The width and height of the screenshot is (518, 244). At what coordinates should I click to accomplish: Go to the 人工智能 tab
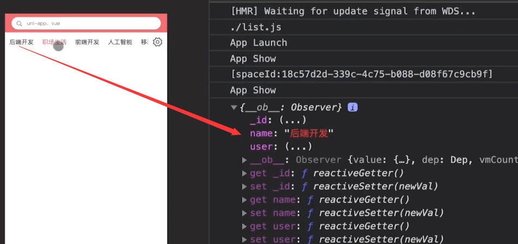(x=120, y=42)
